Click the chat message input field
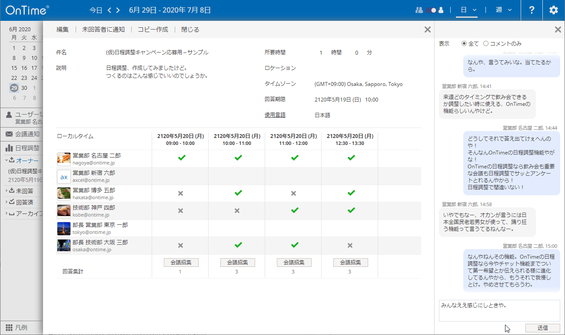565x335 pixels. [x=499, y=311]
